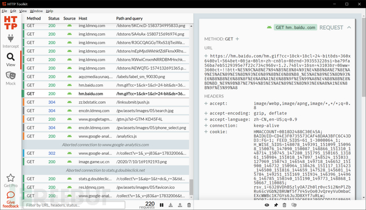Screen dimensions: 366x210
Task: Select the www.googletagm... gtm.js request
Action: (106, 119)
